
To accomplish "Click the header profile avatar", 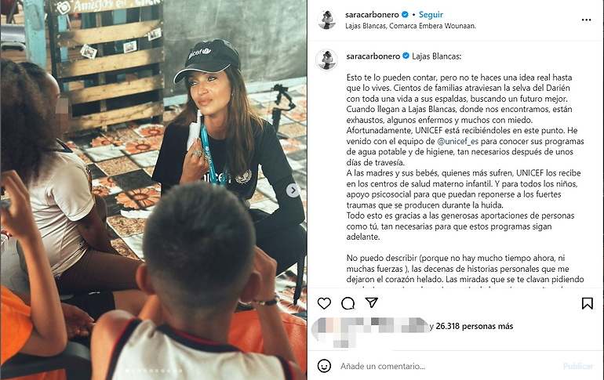I will (326, 20).
